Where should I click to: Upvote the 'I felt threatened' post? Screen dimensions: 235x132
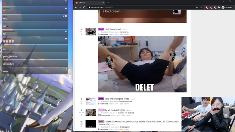click(x=82, y=29)
